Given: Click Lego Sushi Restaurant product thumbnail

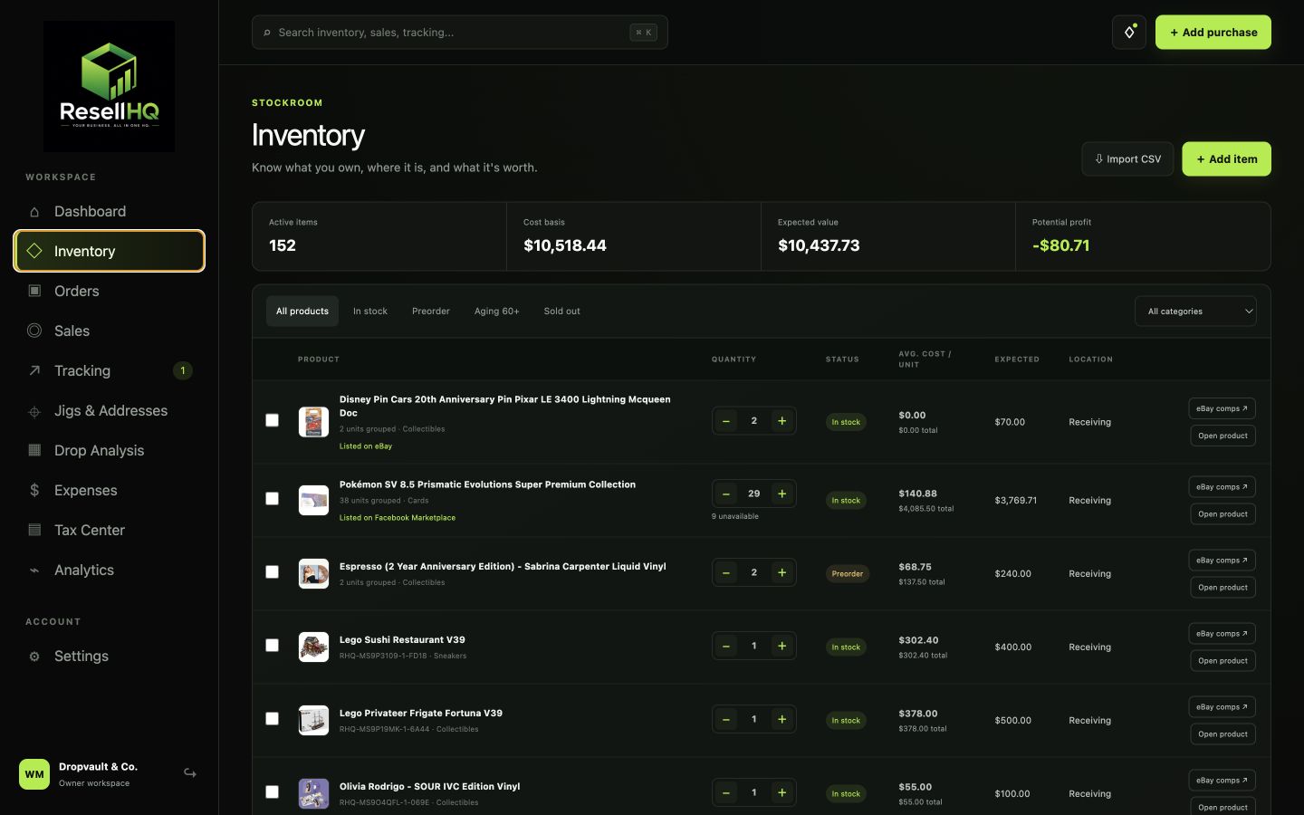Looking at the screenshot, I should click(313, 647).
